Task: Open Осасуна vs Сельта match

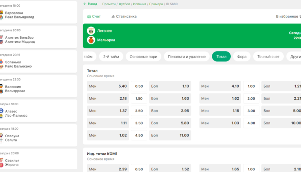Action: (x=39, y=135)
